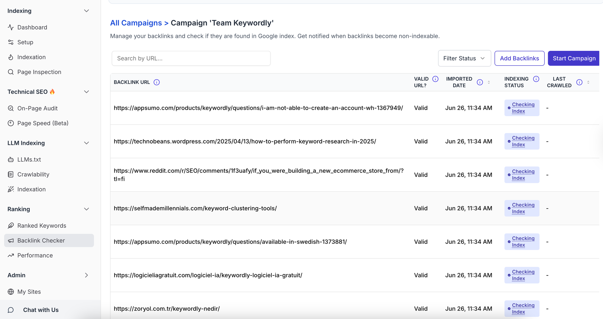The height and width of the screenshot is (319, 603).
Task: Collapse the LLM Indexing sidebar section
Action: [87, 143]
